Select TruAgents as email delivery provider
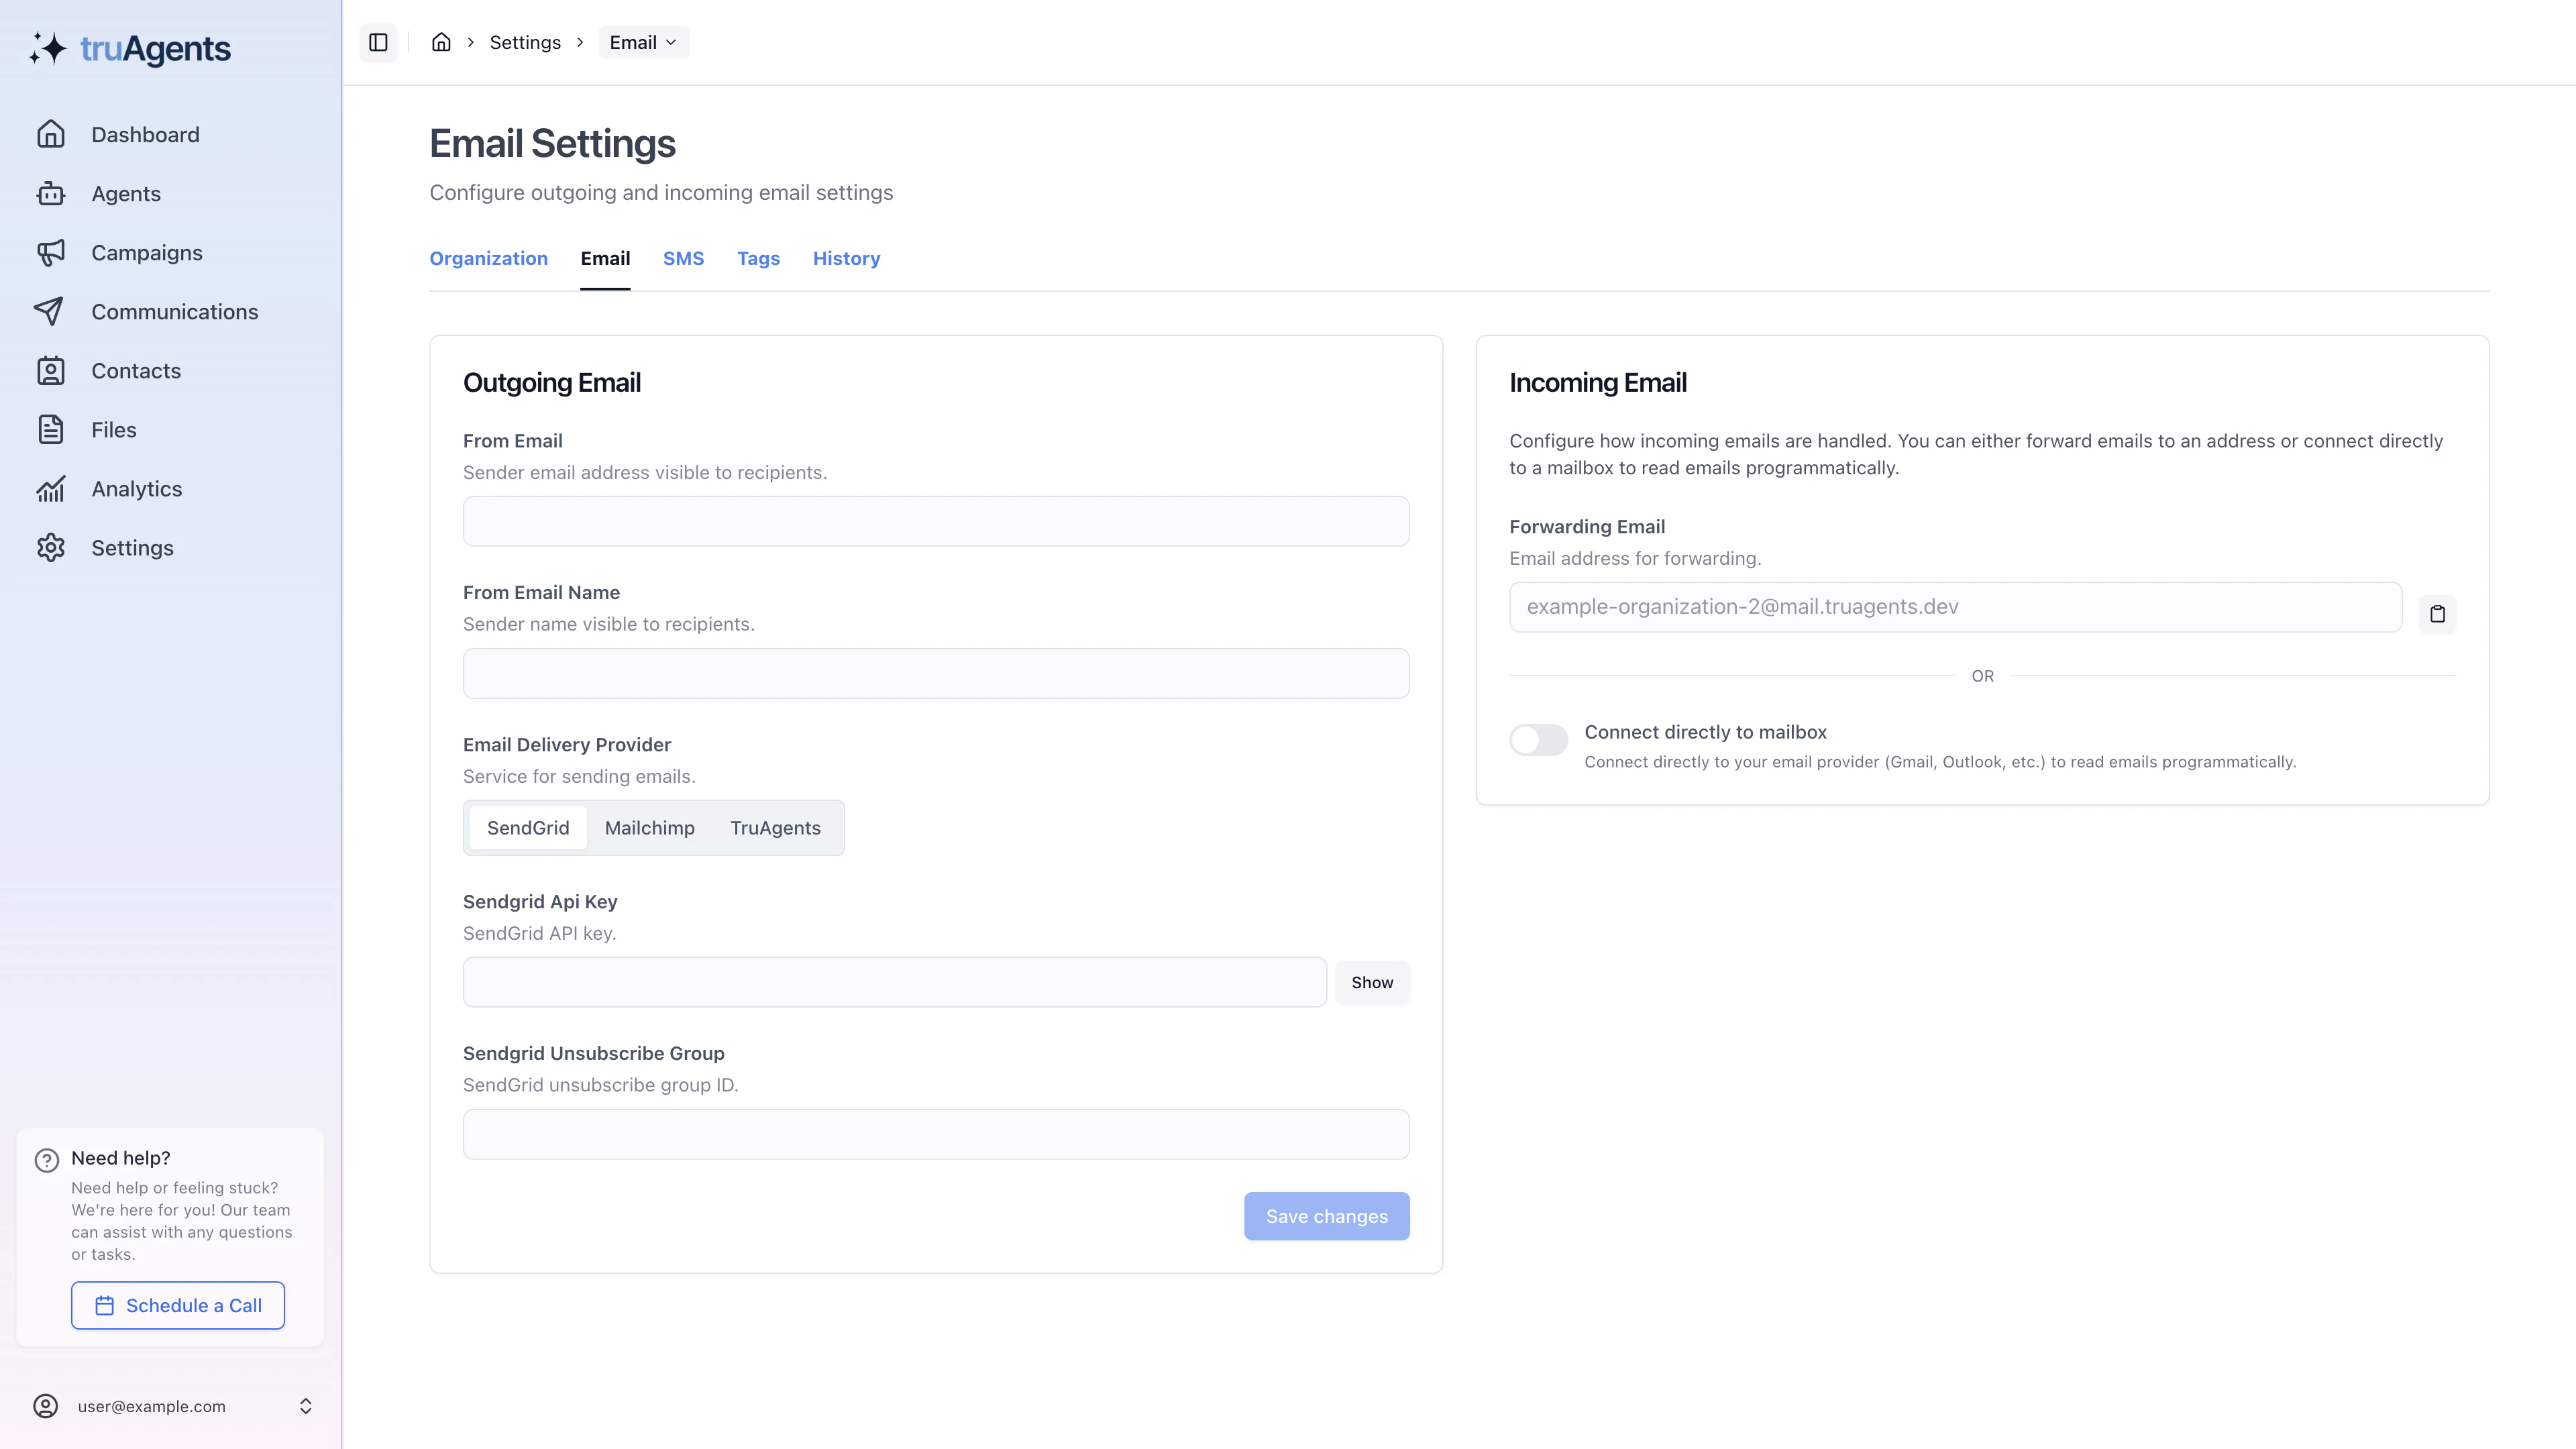The width and height of the screenshot is (2576, 1449). pos(775,827)
